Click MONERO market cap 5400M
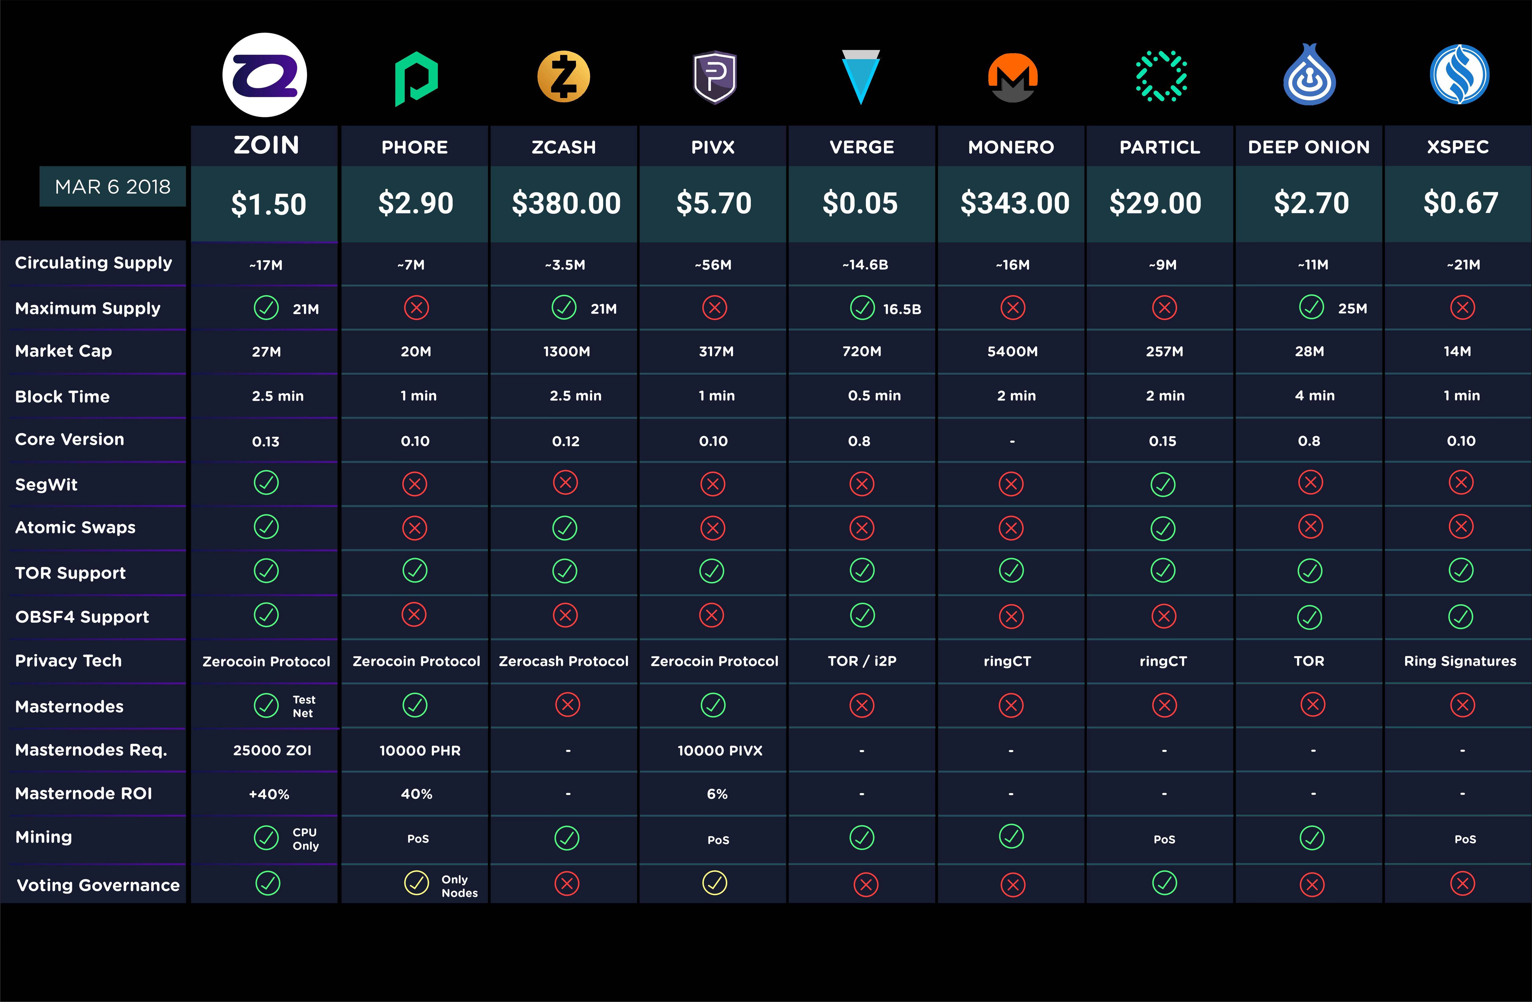 pyautogui.click(x=1012, y=351)
